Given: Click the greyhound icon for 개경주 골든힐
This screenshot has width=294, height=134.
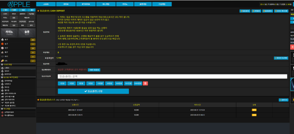Looking at the screenshot, I should point(2,103).
